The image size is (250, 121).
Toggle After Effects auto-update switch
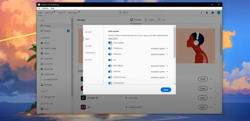[110, 66]
